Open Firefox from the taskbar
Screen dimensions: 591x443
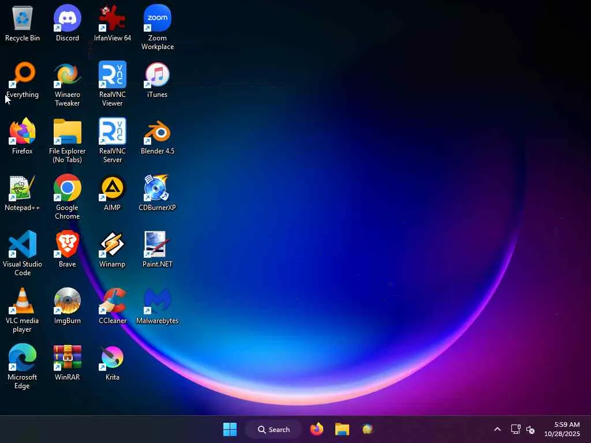(x=317, y=429)
